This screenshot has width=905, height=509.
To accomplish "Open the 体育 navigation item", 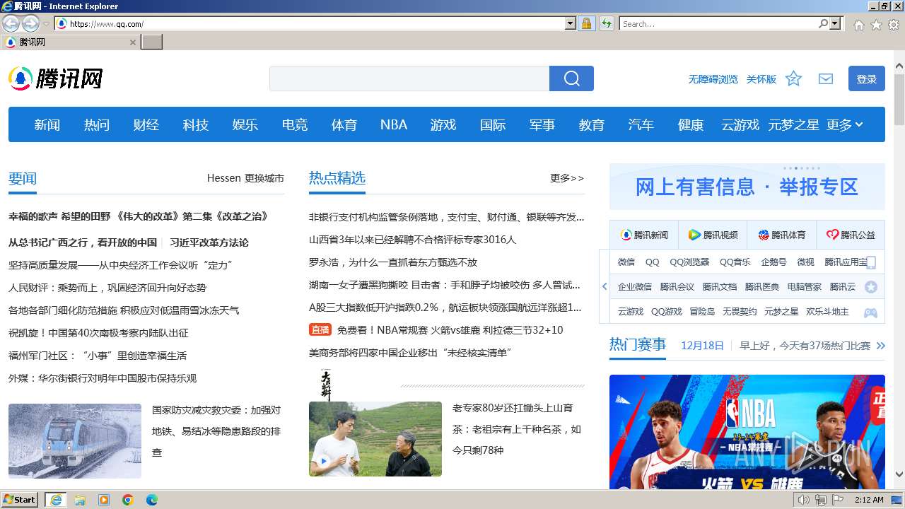I will point(344,124).
